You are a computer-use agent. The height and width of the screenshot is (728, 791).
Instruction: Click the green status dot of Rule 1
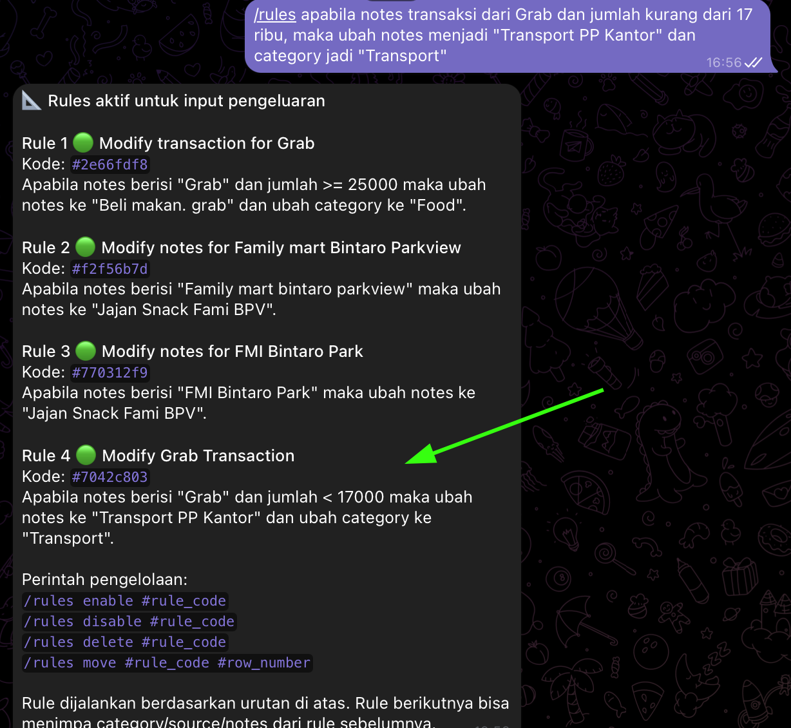click(x=83, y=143)
